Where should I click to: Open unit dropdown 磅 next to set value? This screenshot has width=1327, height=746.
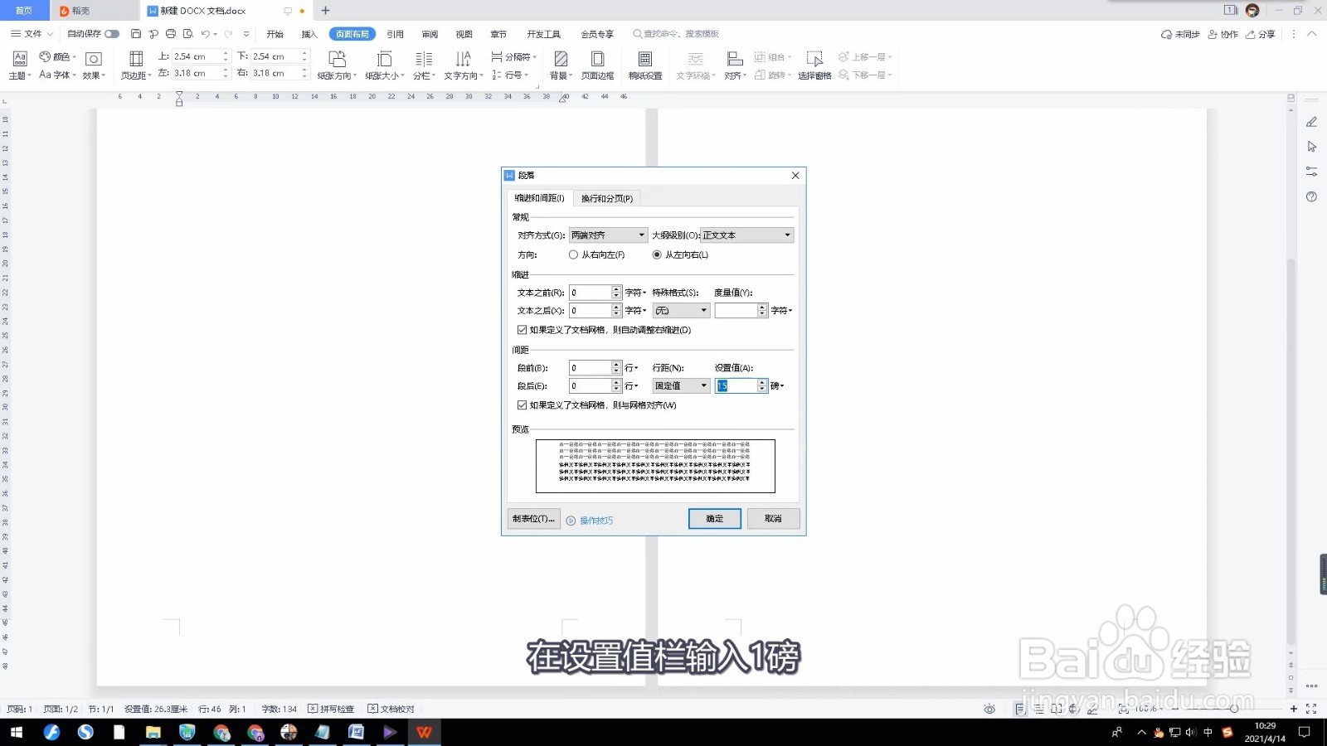click(x=777, y=386)
